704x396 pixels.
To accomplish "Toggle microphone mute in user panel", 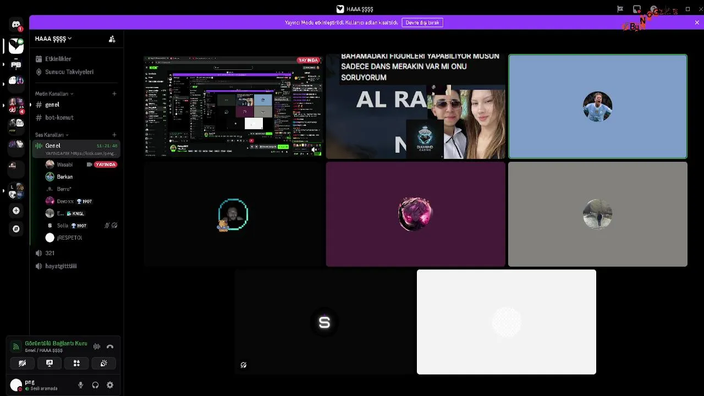I will [x=81, y=385].
